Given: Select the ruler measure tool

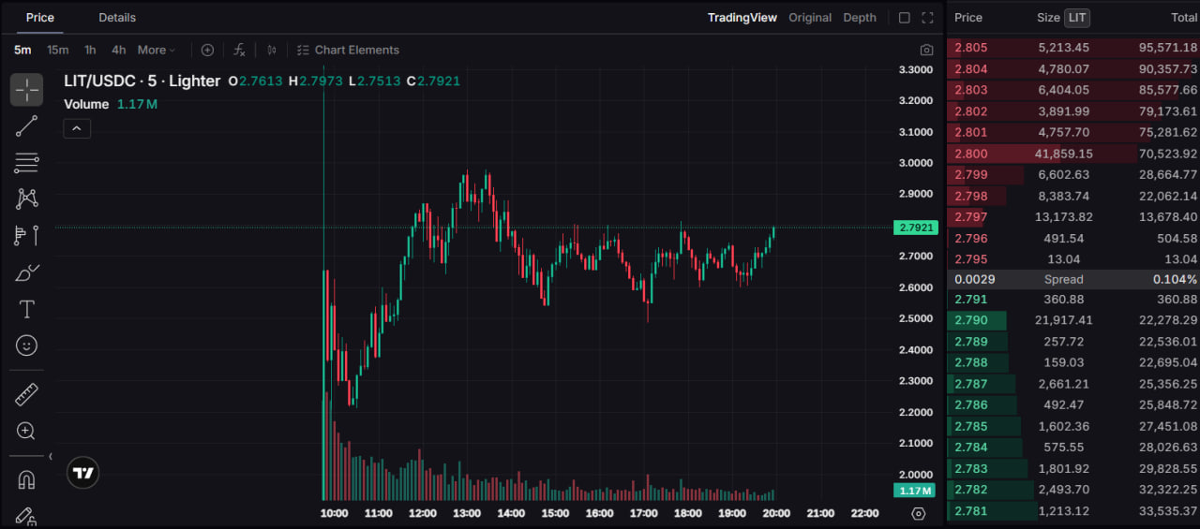Looking at the screenshot, I should [x=26, y=394].
